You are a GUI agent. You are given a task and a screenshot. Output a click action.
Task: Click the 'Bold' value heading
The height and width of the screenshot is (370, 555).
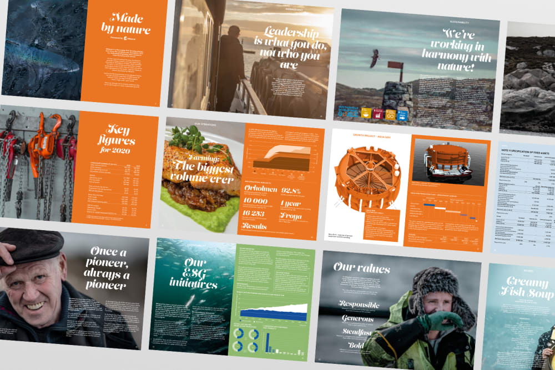click(x=356, y=345)
